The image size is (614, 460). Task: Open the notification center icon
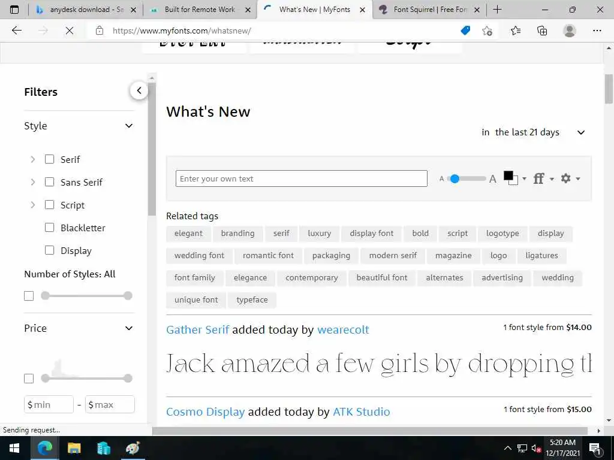595,448
